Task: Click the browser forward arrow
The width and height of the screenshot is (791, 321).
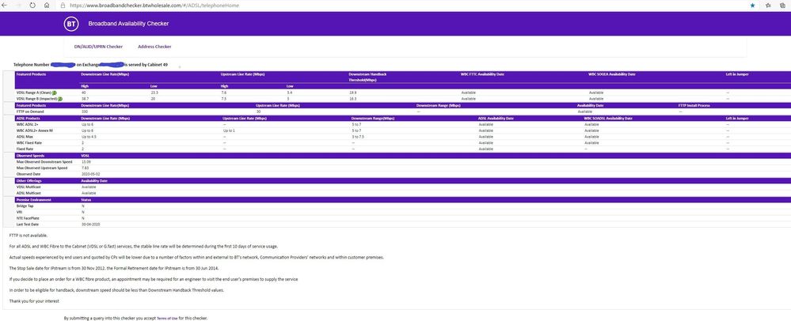Action: [20, 5]
